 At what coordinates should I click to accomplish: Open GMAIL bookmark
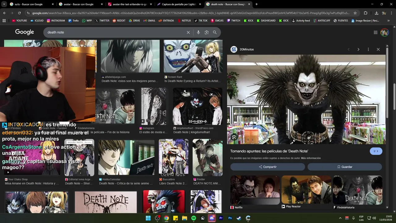coord(149,20)
